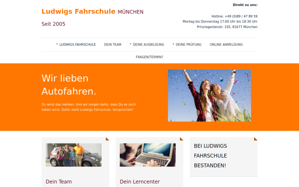This screenshot has height=187, width=299.
Task: Click the Hotline phone number text
Action: click(x=234, y=16)
